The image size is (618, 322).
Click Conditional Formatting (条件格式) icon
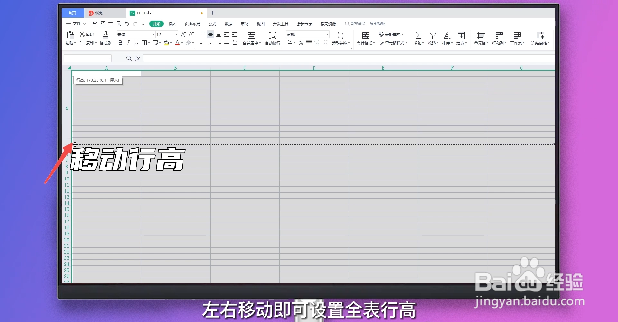tap(366, 35)
